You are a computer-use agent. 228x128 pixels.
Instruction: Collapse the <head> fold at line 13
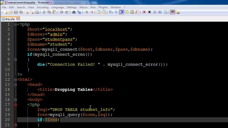click(x=15, y=85)
